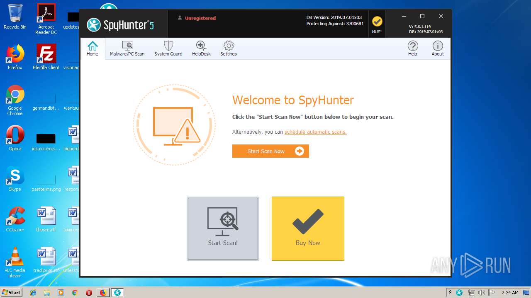Screen dimensions: 531x298
Task: Select the Skype desktop shortcut
Action: [15, 179]
